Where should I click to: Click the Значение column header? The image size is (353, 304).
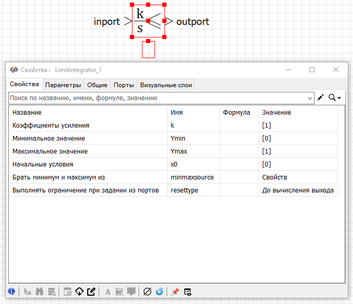click(276, 113)
